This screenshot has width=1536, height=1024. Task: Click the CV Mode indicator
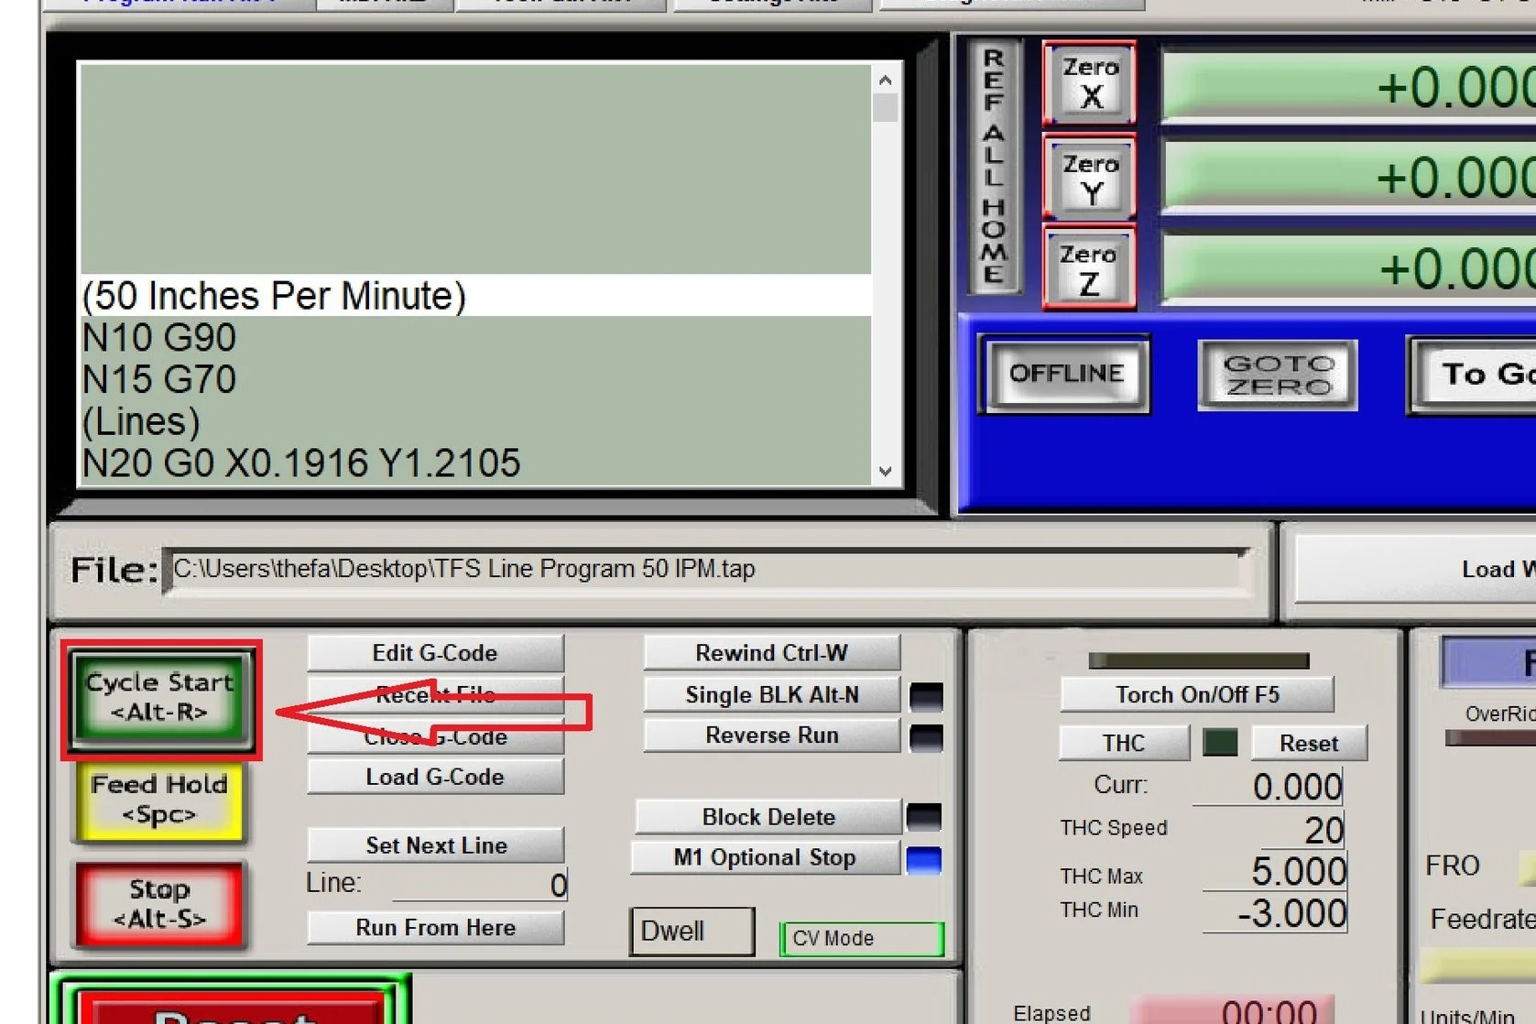pyautogui.click(x=861, y=939)
